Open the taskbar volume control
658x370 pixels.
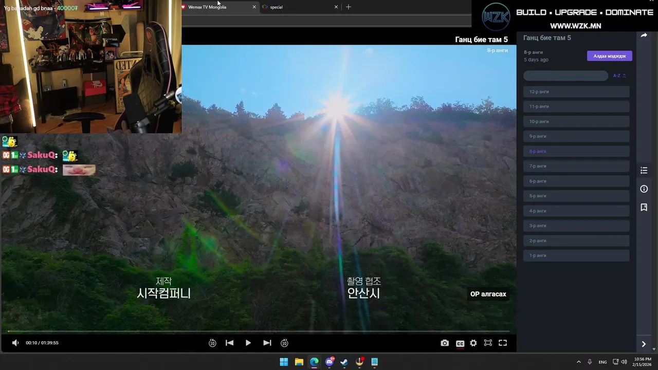624,362
